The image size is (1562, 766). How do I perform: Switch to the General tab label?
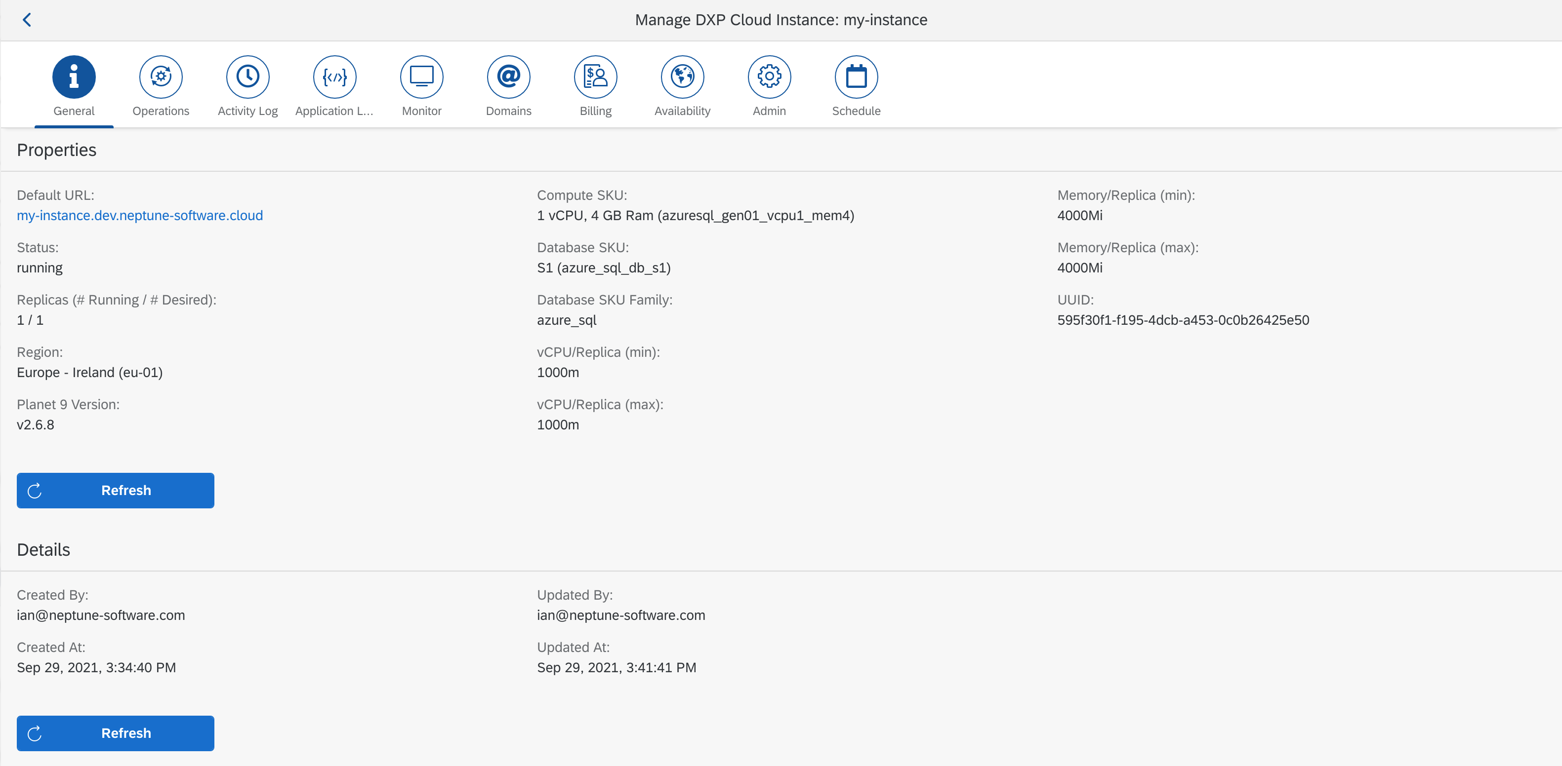pos(74,111)
